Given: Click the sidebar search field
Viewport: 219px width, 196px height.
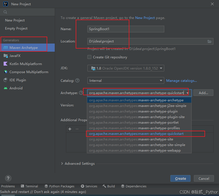Looking at the screenshot, I should pyautogui.click(x=27, y=12).
